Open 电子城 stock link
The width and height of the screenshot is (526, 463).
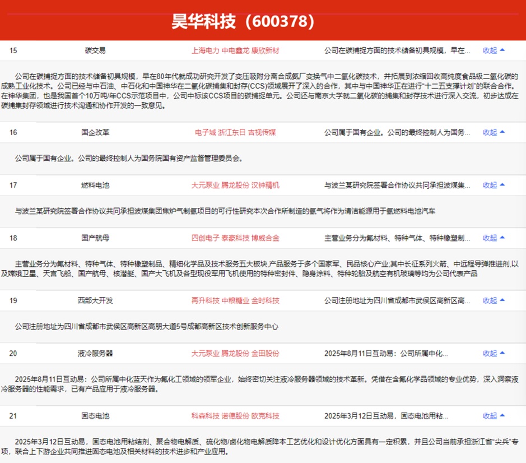pos(205,132)
